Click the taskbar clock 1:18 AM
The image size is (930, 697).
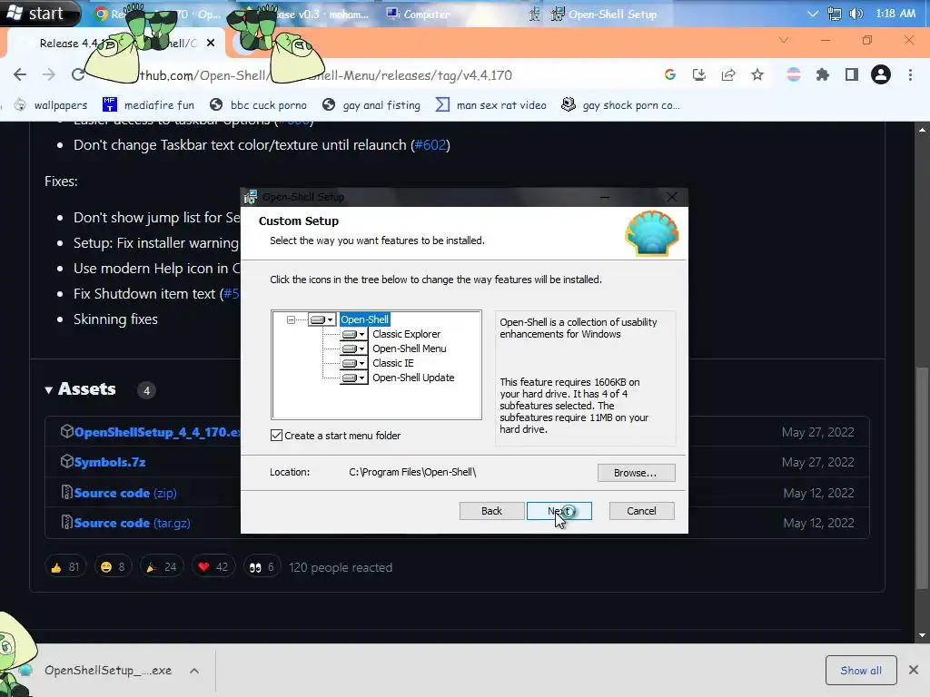[x=895, y=13]
